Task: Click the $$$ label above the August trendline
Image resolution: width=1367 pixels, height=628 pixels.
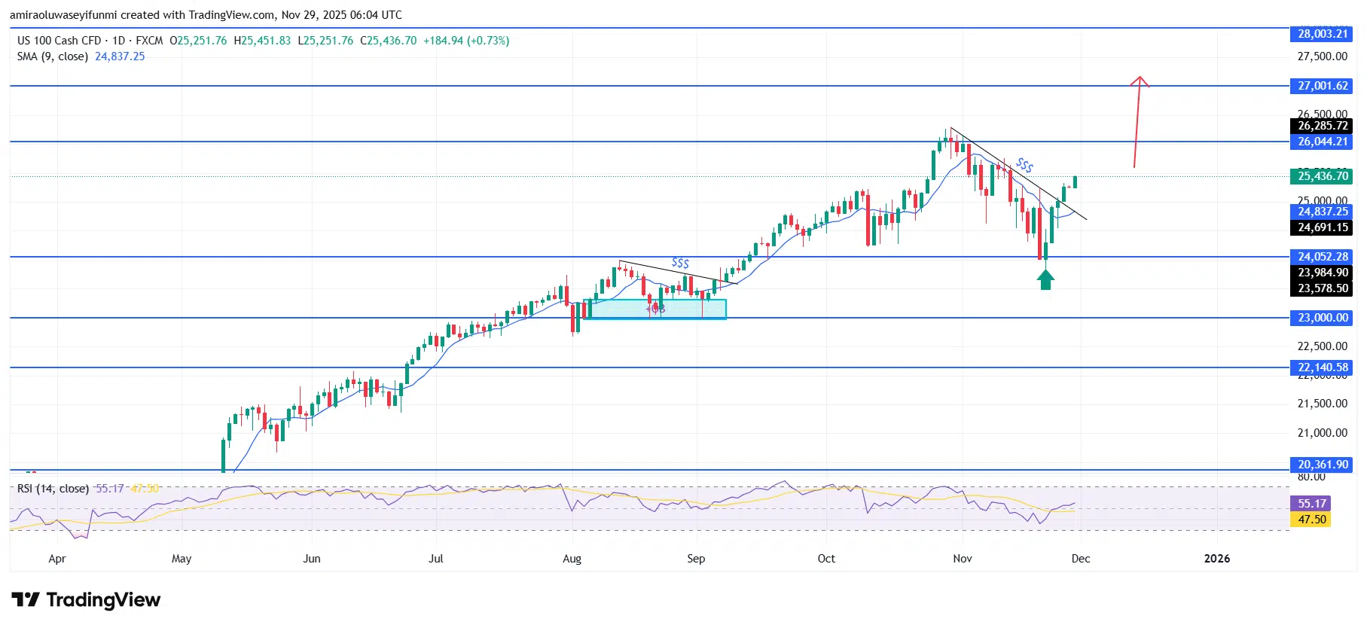Action: click(x=680, y=263)
